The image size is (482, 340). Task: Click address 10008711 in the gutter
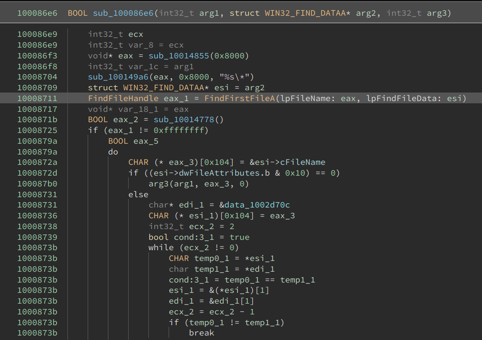pyautogui.click(x=37, y=98)
